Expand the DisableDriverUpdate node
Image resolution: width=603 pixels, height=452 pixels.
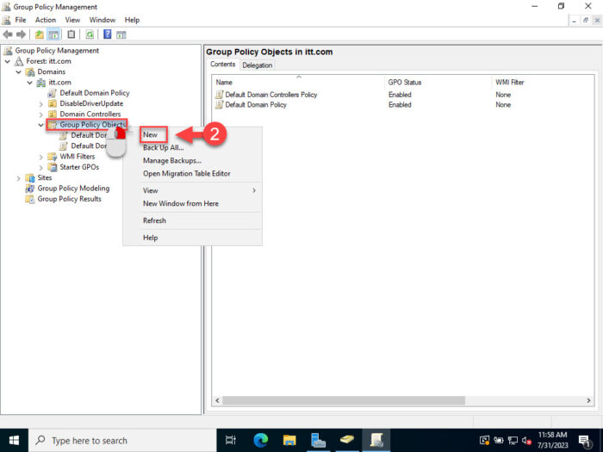point(40,104)
